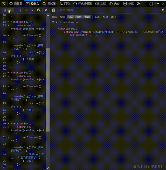166x170 pixels.
Task: Open the 调试器 debugger tab
Action: (49, 4)
